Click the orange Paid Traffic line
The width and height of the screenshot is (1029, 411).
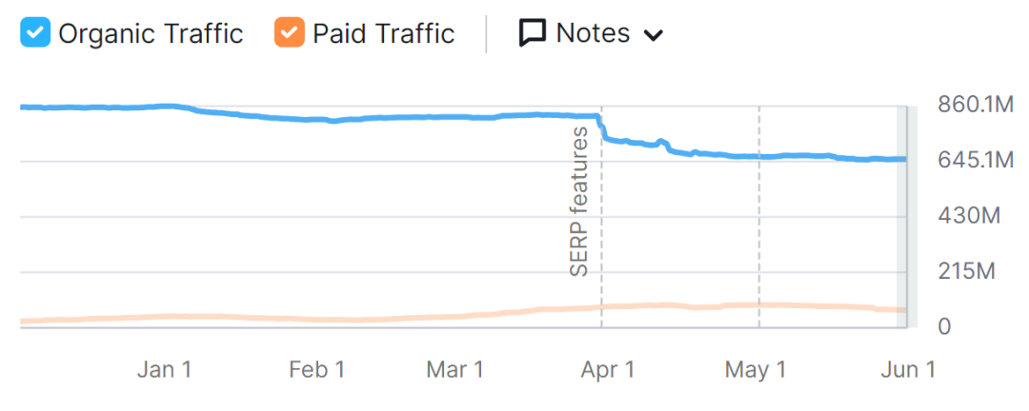[381, 318]
